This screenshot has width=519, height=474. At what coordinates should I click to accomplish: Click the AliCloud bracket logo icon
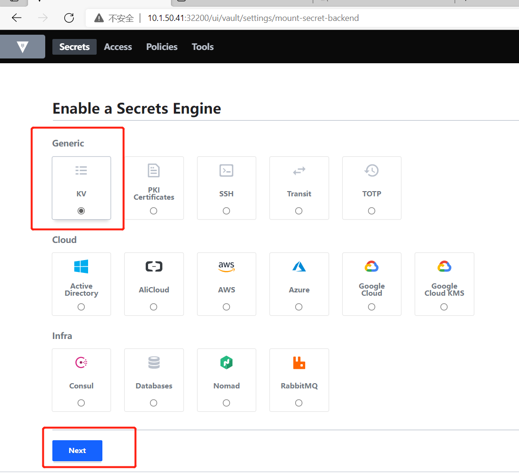(x=154, y=266)
